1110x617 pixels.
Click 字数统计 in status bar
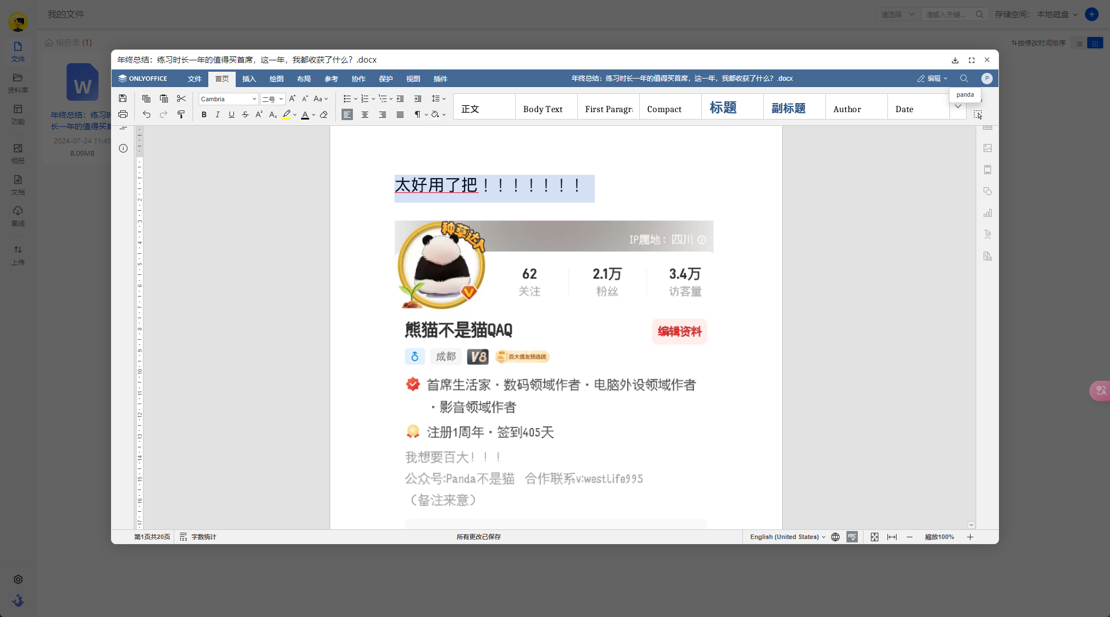(198, 537)
